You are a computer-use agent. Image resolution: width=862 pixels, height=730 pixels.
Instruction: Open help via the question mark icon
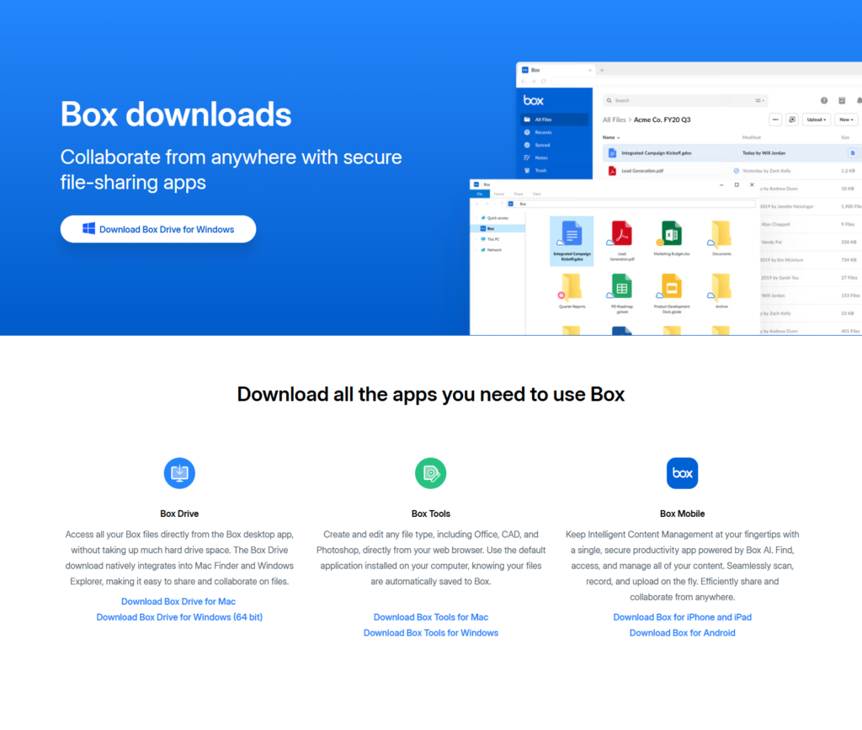823,100
